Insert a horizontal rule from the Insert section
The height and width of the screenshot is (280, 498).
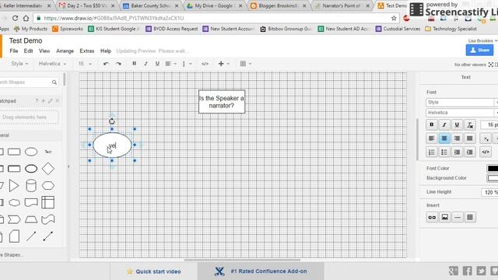coord(458,217)
